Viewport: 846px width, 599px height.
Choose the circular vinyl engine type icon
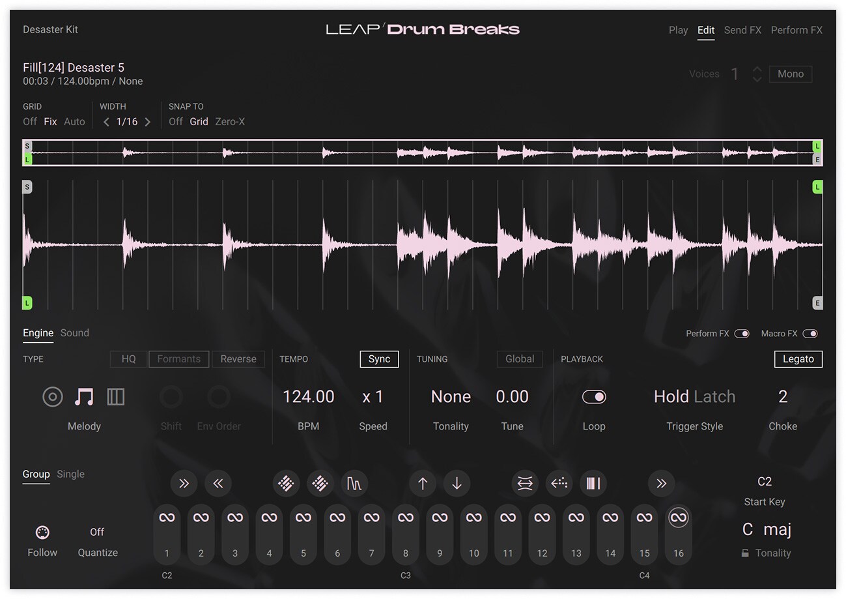point(53,396)
